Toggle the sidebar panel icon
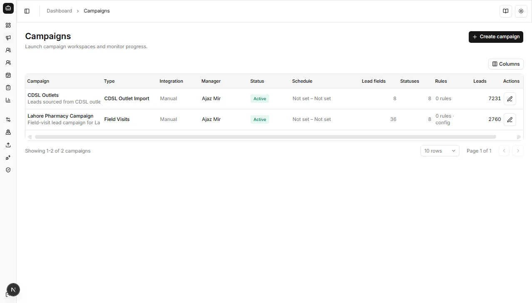The image size is (532, 303). (27, 11)
